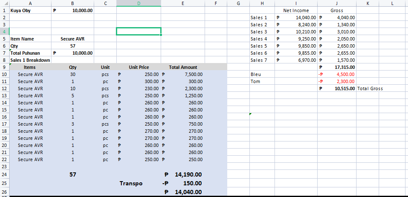Click the Total Amount header cell
408x197 pixels.
pos(183,67)
